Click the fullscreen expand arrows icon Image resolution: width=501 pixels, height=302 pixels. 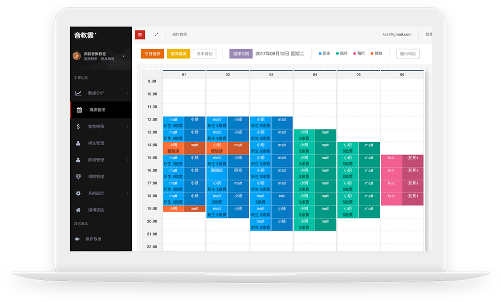click(x=156, y=34)
